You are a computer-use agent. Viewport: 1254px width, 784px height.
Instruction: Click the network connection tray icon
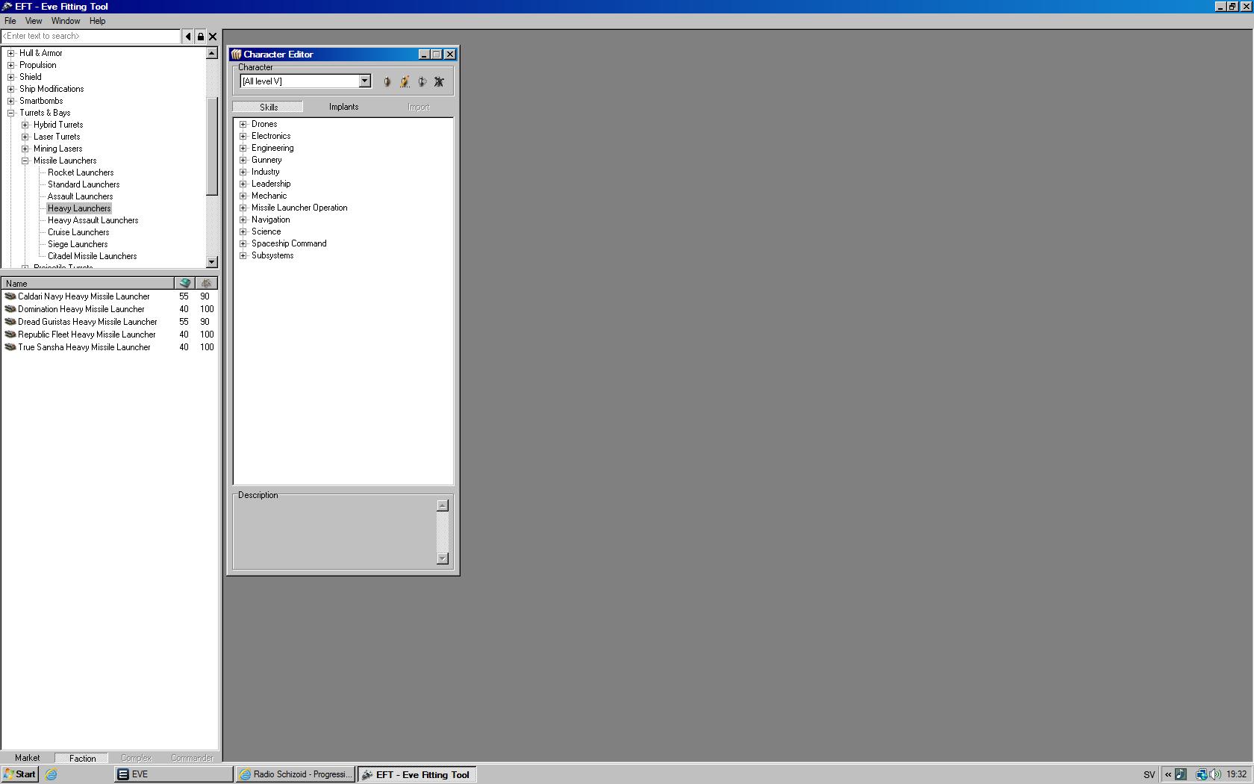click(x=1201, y=774)
